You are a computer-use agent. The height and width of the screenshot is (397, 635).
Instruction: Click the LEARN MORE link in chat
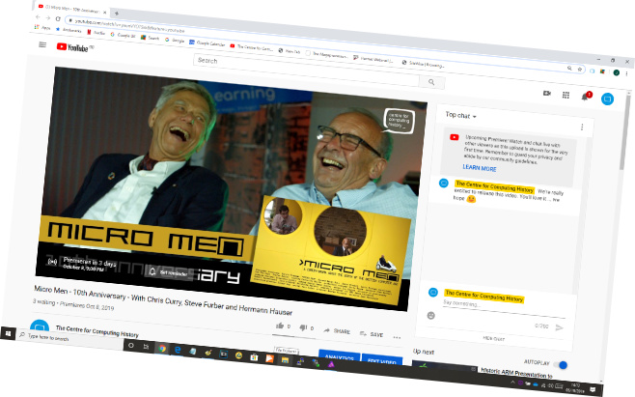(x=480, y=167)
